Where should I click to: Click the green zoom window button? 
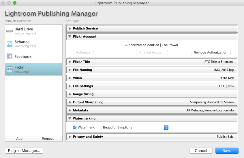coord(15,3)
